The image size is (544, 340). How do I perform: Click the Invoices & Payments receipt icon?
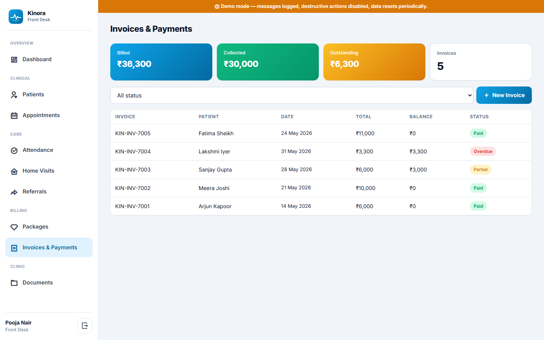click(14, 248)
